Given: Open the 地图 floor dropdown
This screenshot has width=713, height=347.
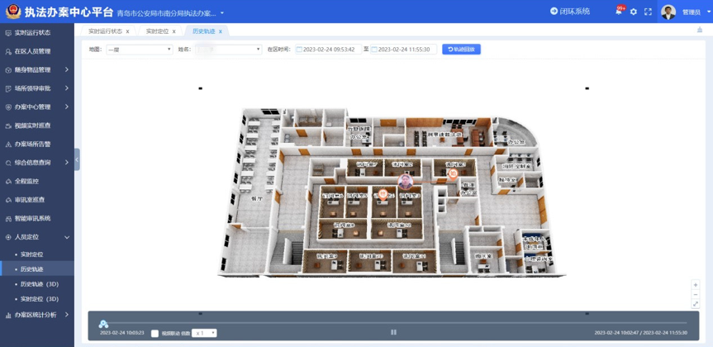Looking at the screenshot, I should (138, 50).
